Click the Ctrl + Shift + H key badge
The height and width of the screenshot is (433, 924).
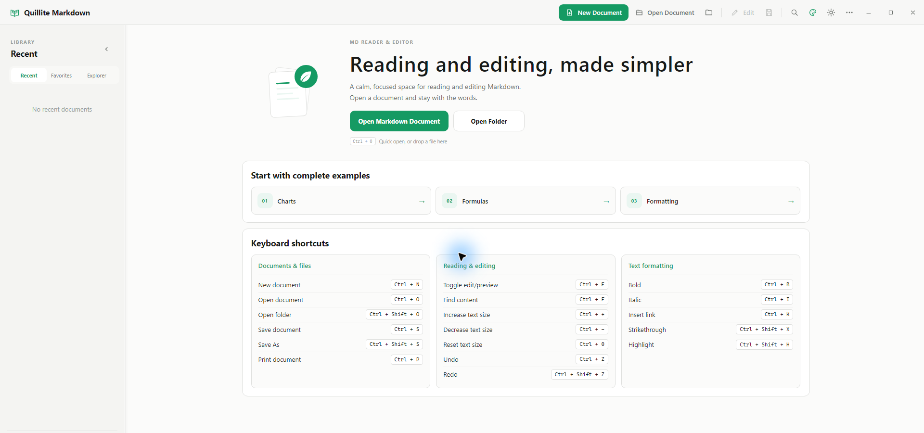click(x=764, y=345)
